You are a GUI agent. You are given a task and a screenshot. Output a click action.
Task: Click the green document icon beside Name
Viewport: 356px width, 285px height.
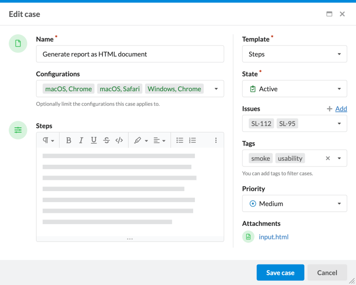pyautogui.click(x=18, y=43)
